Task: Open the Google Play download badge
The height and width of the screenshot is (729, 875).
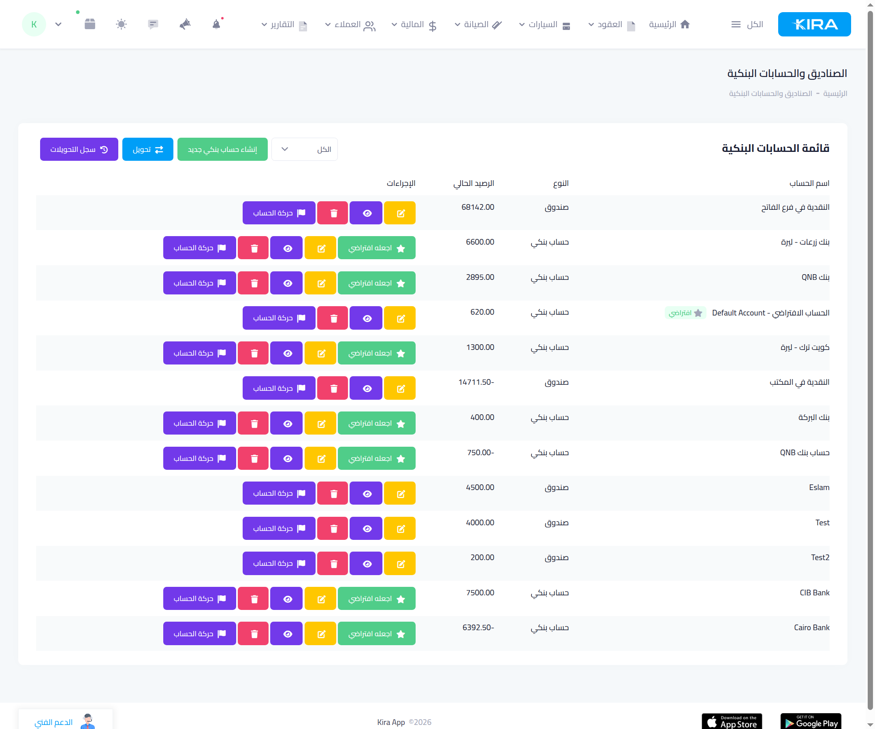Action: click(811, 721)
